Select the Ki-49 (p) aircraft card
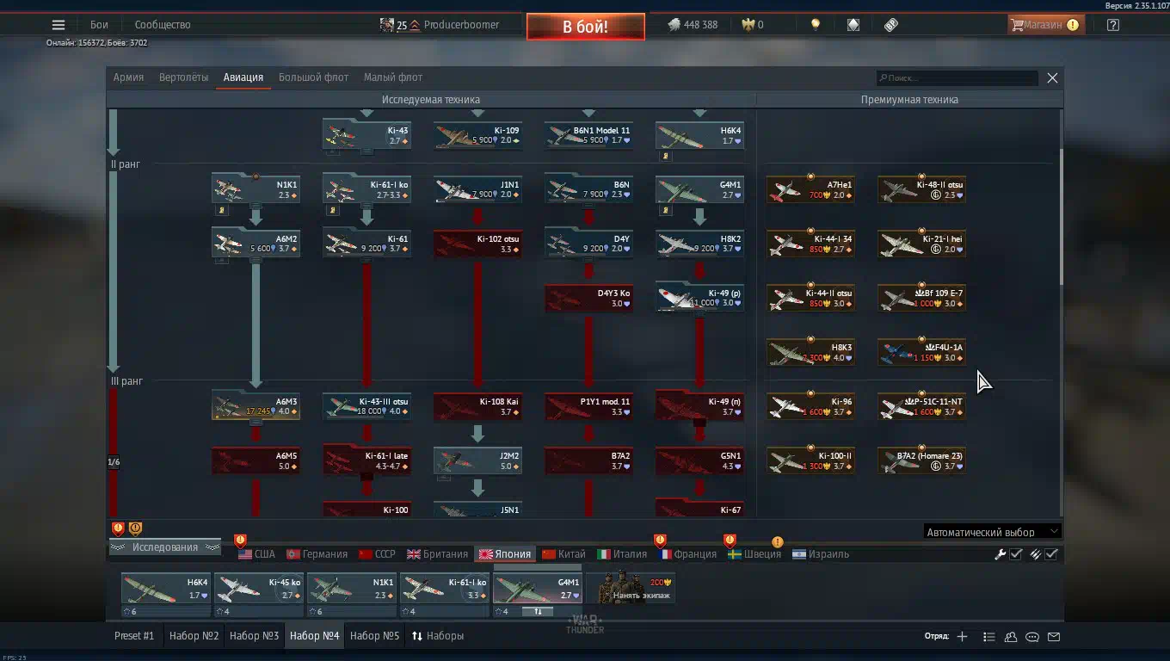 699,299
